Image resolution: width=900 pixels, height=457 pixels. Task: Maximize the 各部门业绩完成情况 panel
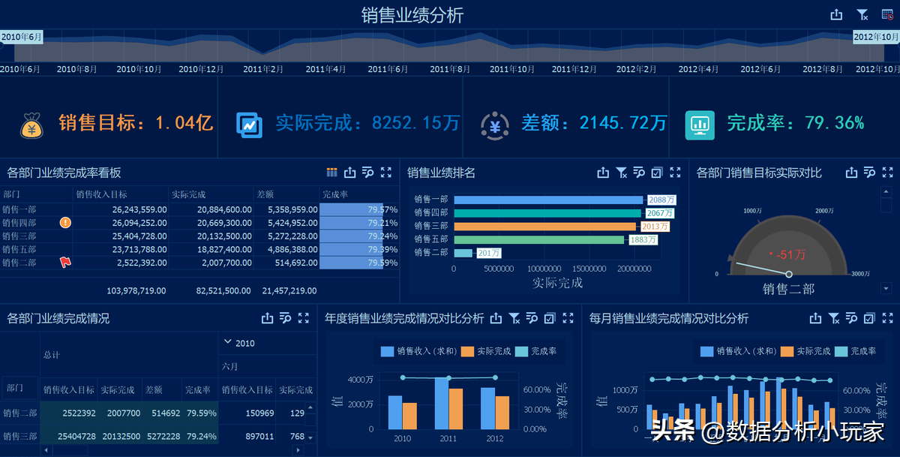click(x=304, y=318)
